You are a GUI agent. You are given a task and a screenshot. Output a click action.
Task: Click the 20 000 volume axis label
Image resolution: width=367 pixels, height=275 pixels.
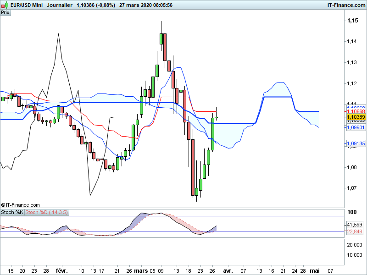(354, 245)
